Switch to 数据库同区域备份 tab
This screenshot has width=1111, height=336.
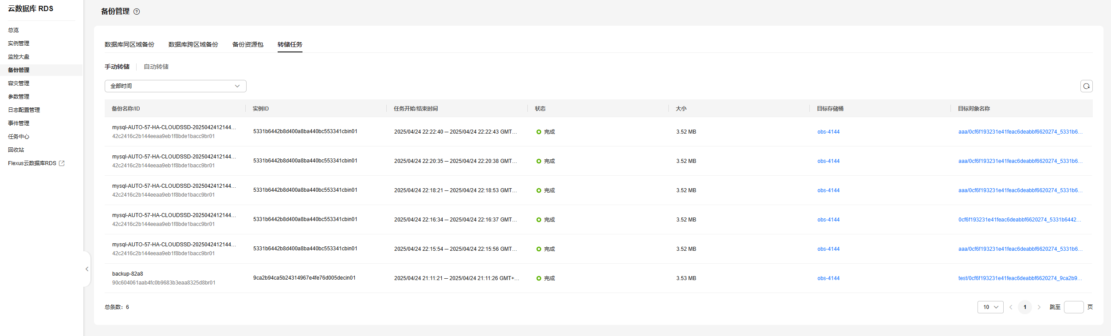(129, 44)
